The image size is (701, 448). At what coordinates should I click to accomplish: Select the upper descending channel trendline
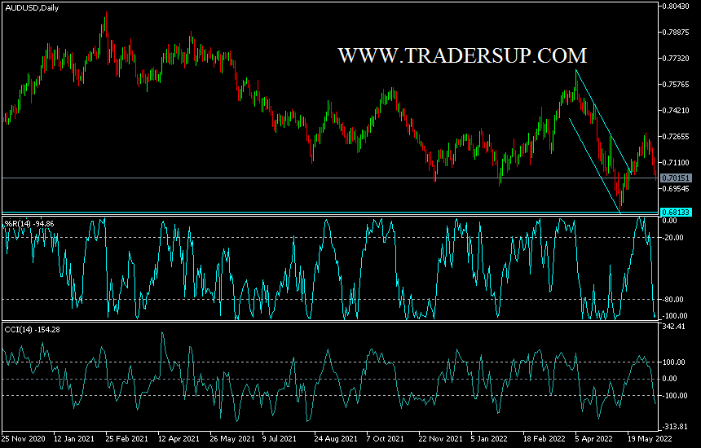click(x=603, y=121)
